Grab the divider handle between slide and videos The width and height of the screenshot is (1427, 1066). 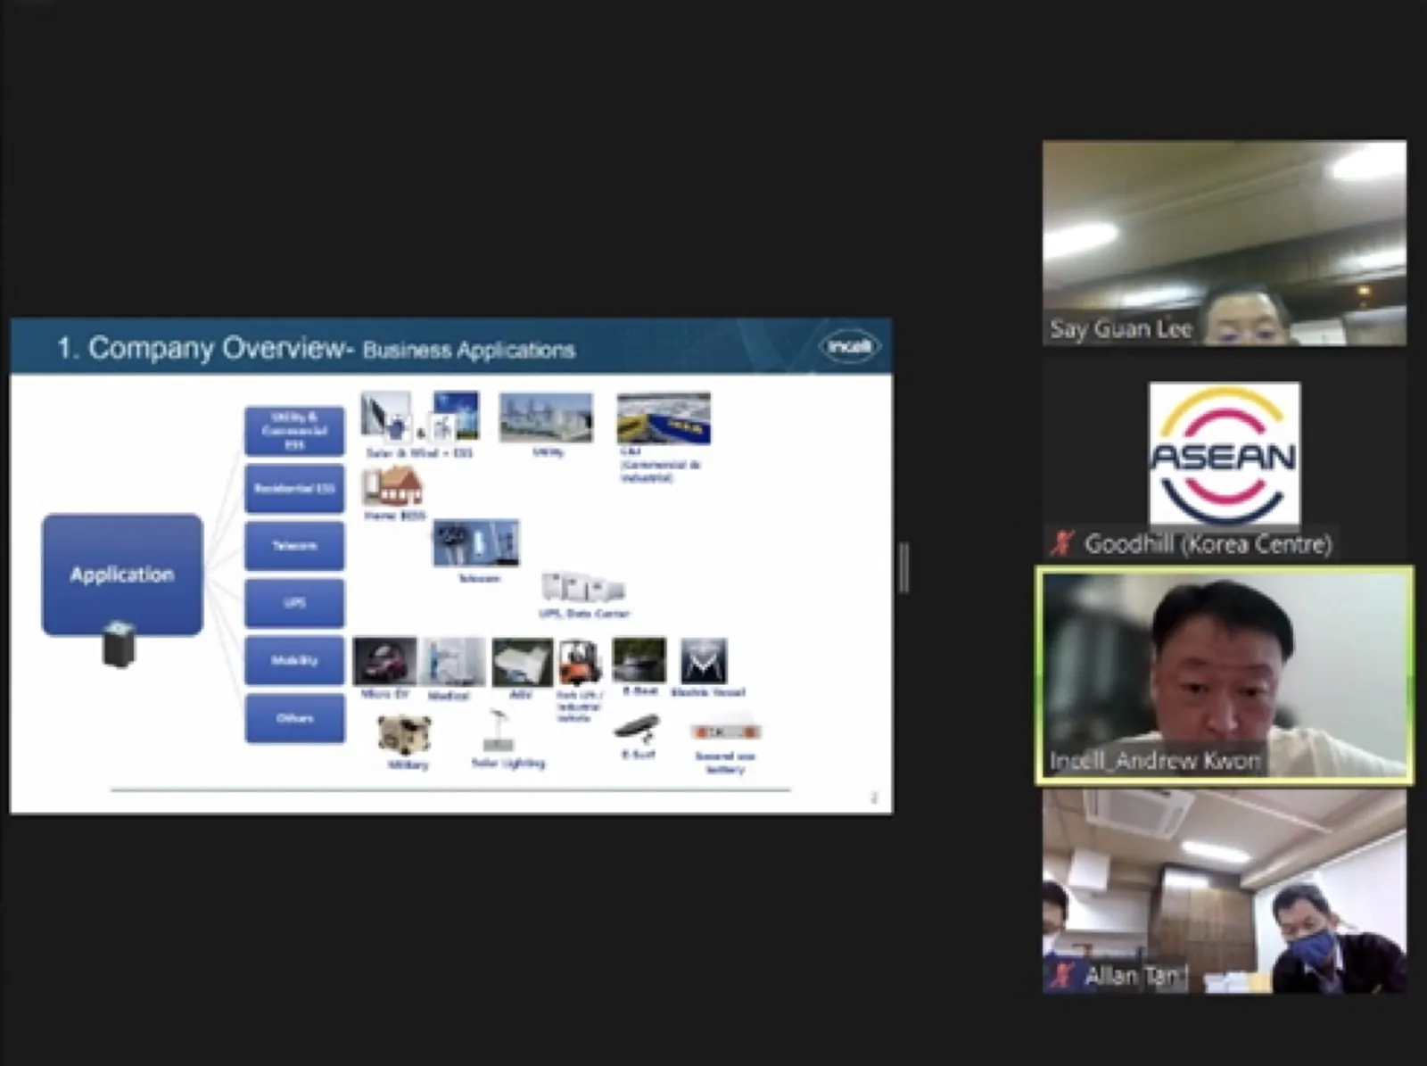(904, 567)
